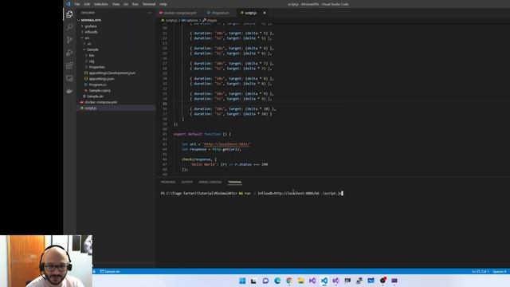The width and height of the screenshot is (510, 287).
Task: Expand the Properties folder
Action: (x=116, y=67)
